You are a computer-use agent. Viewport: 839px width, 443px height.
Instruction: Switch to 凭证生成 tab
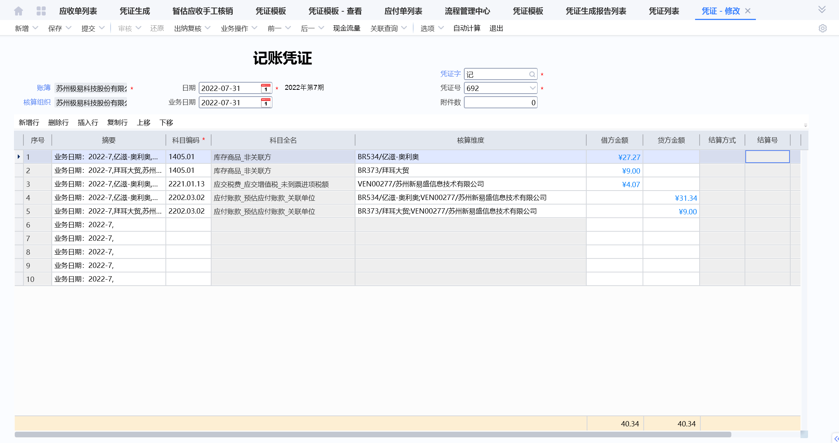pos(135,11)
